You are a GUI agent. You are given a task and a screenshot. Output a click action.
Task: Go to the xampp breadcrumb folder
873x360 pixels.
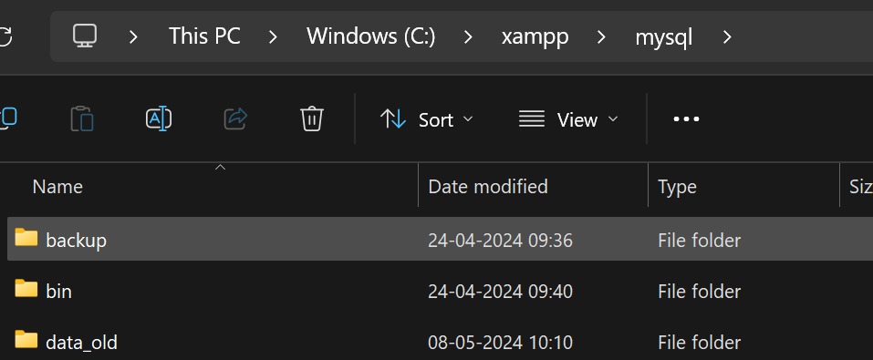pyautogui.click(x=535, y=37)
